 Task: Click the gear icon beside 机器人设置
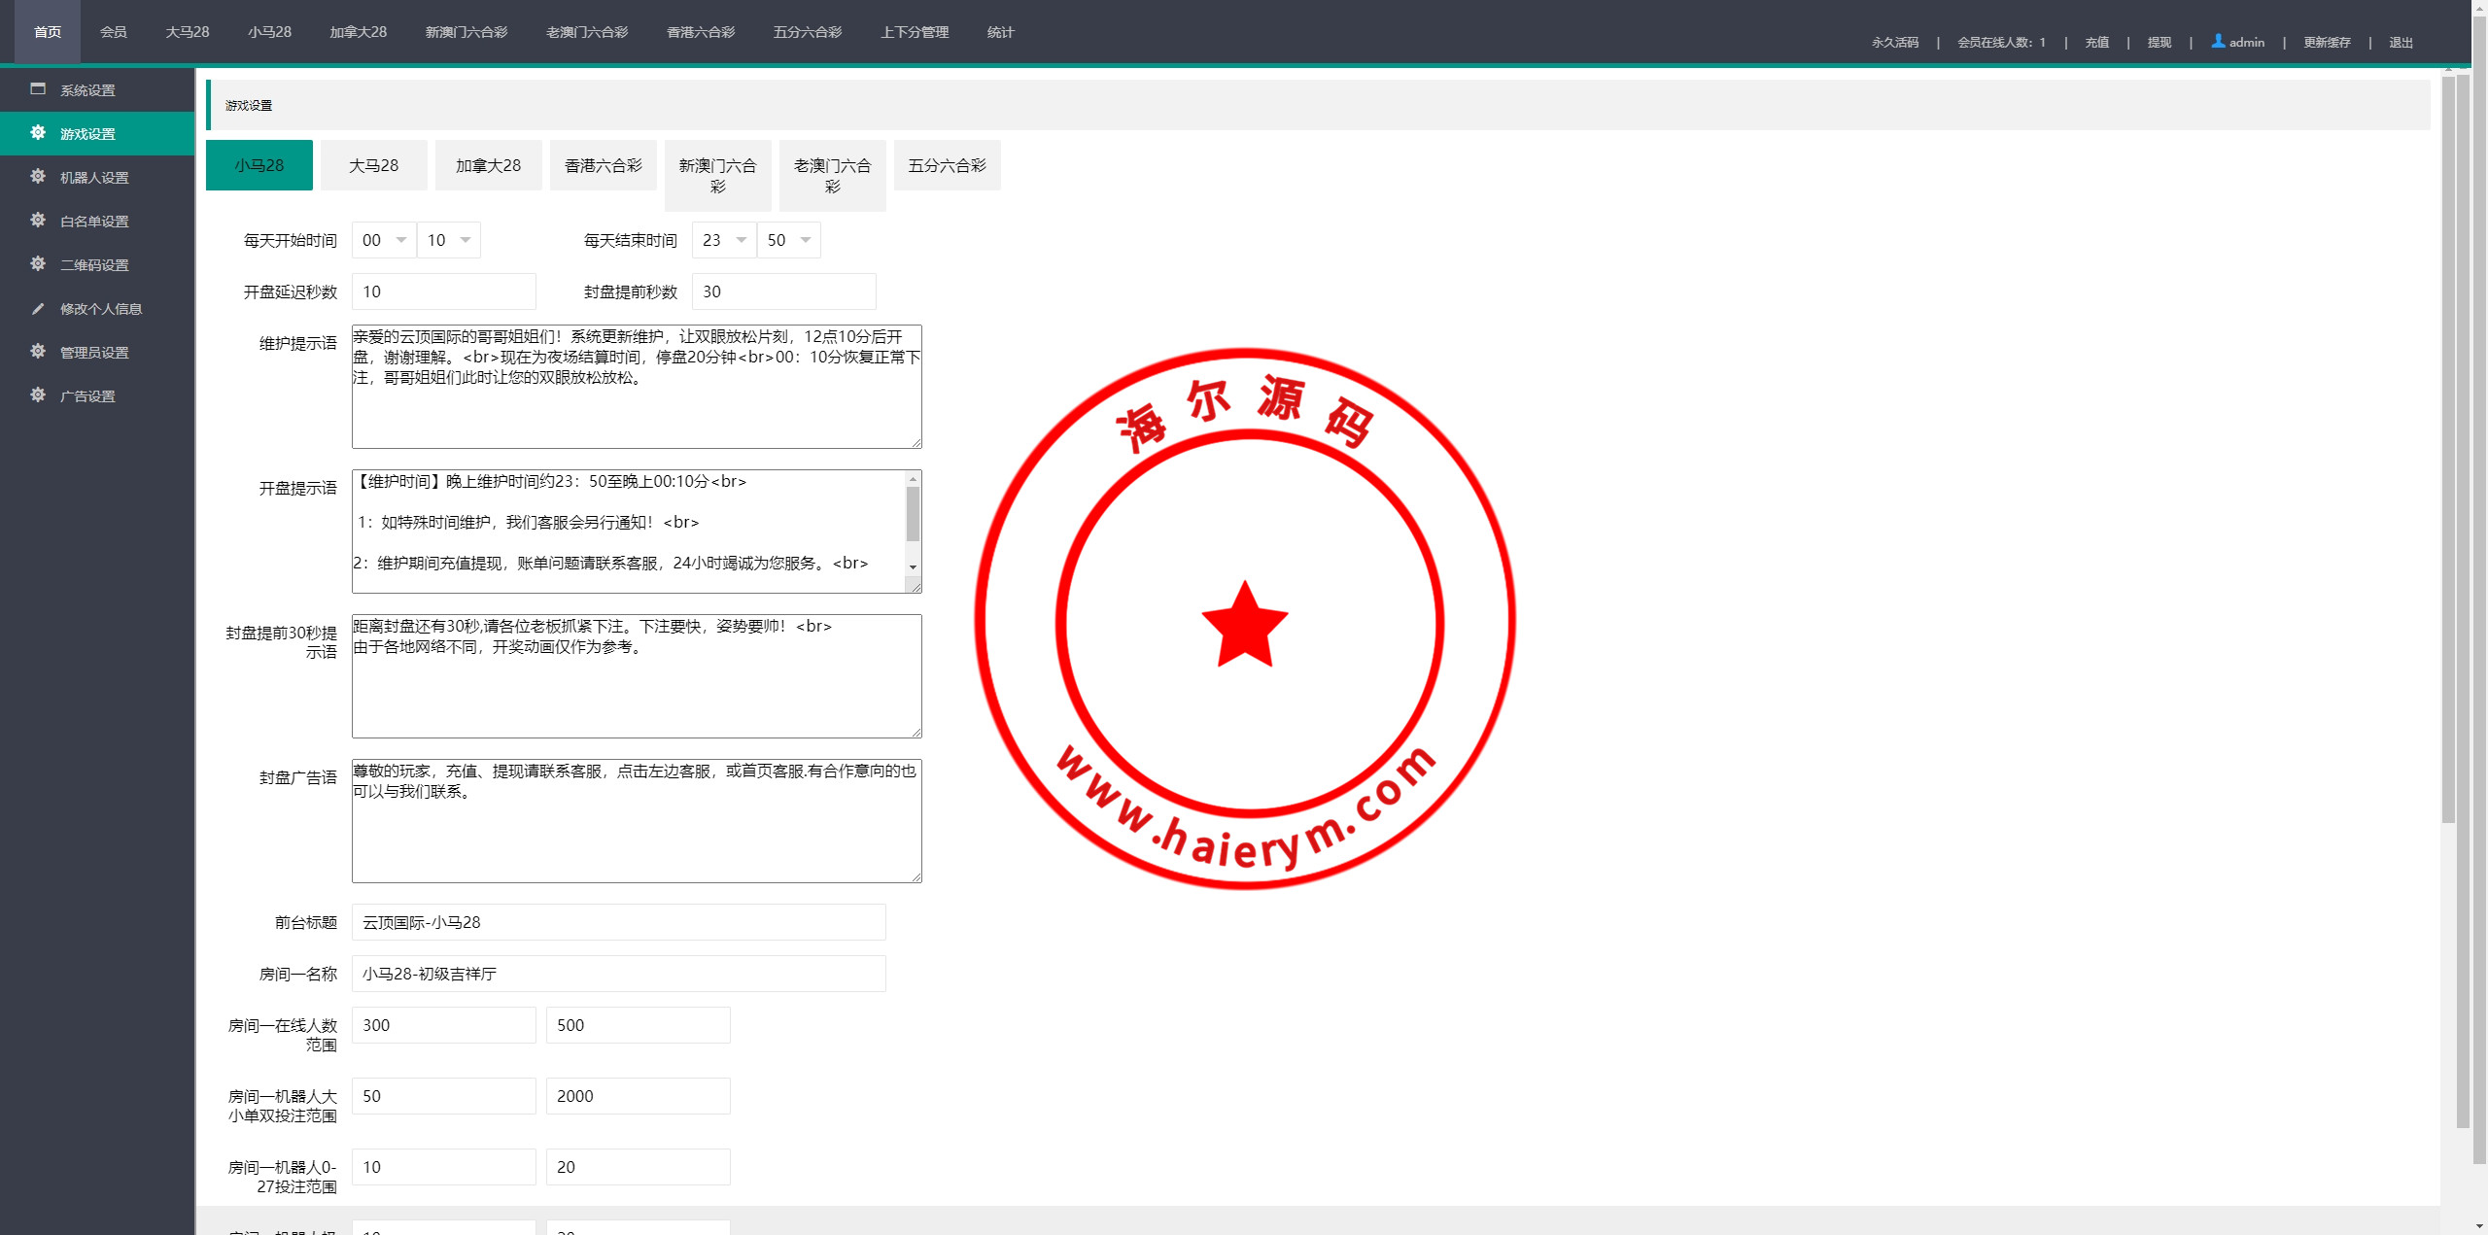pyautogui.click(x=38, y=176)
